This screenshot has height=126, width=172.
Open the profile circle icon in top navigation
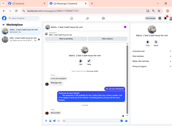click(104, 18)
